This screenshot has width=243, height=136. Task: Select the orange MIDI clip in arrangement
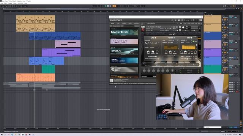pyautogui.click(x=35, y=77)
